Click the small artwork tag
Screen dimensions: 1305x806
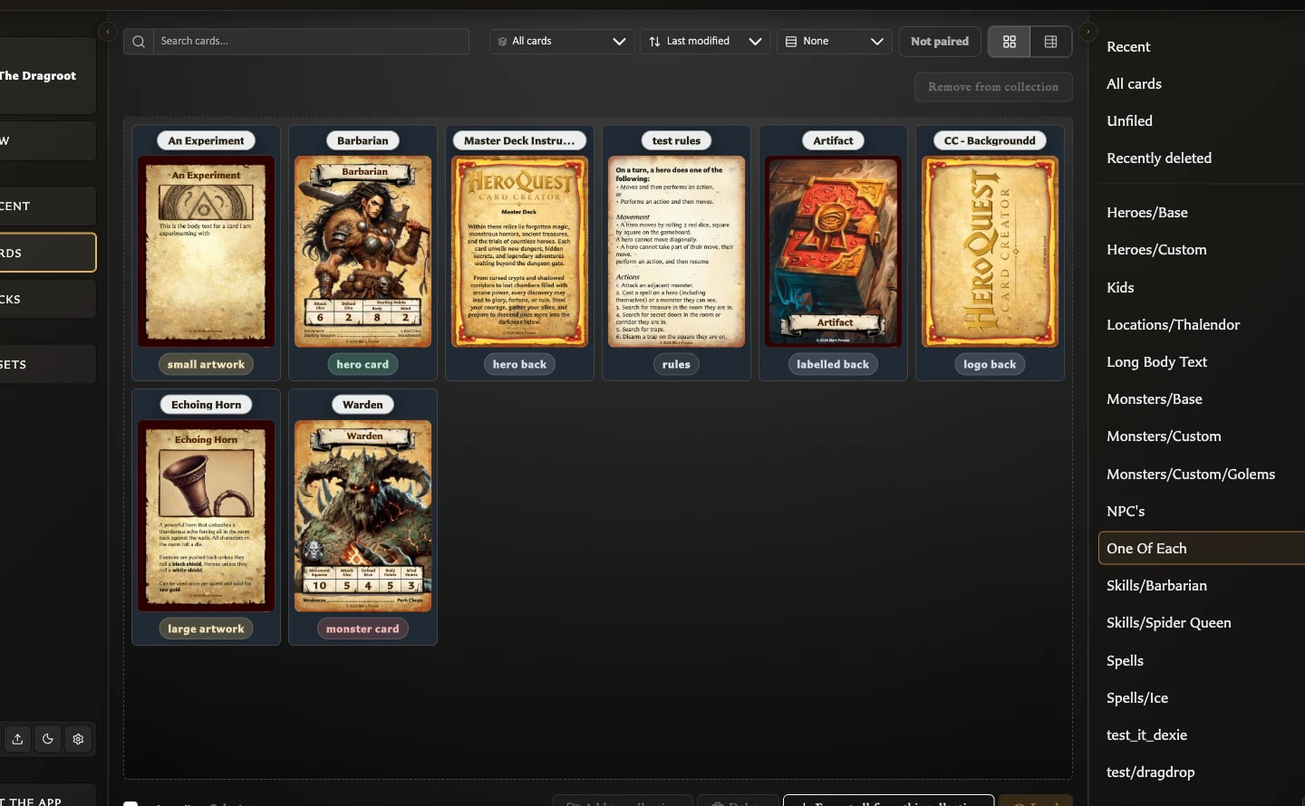(206, 364)
